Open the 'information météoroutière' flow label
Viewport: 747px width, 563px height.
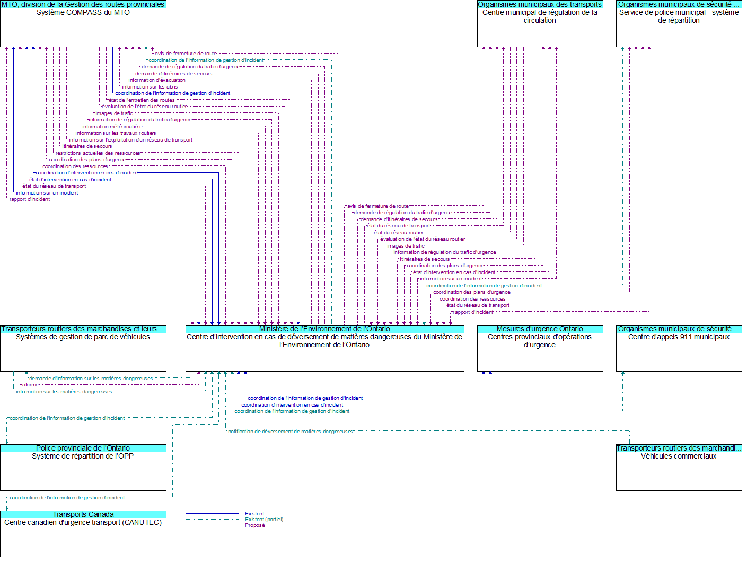[x=112, y=127]
